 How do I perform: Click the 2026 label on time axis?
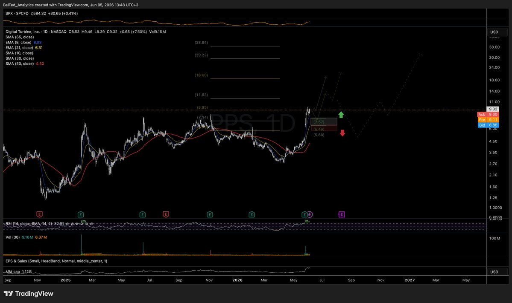click(x=237, y=280)
